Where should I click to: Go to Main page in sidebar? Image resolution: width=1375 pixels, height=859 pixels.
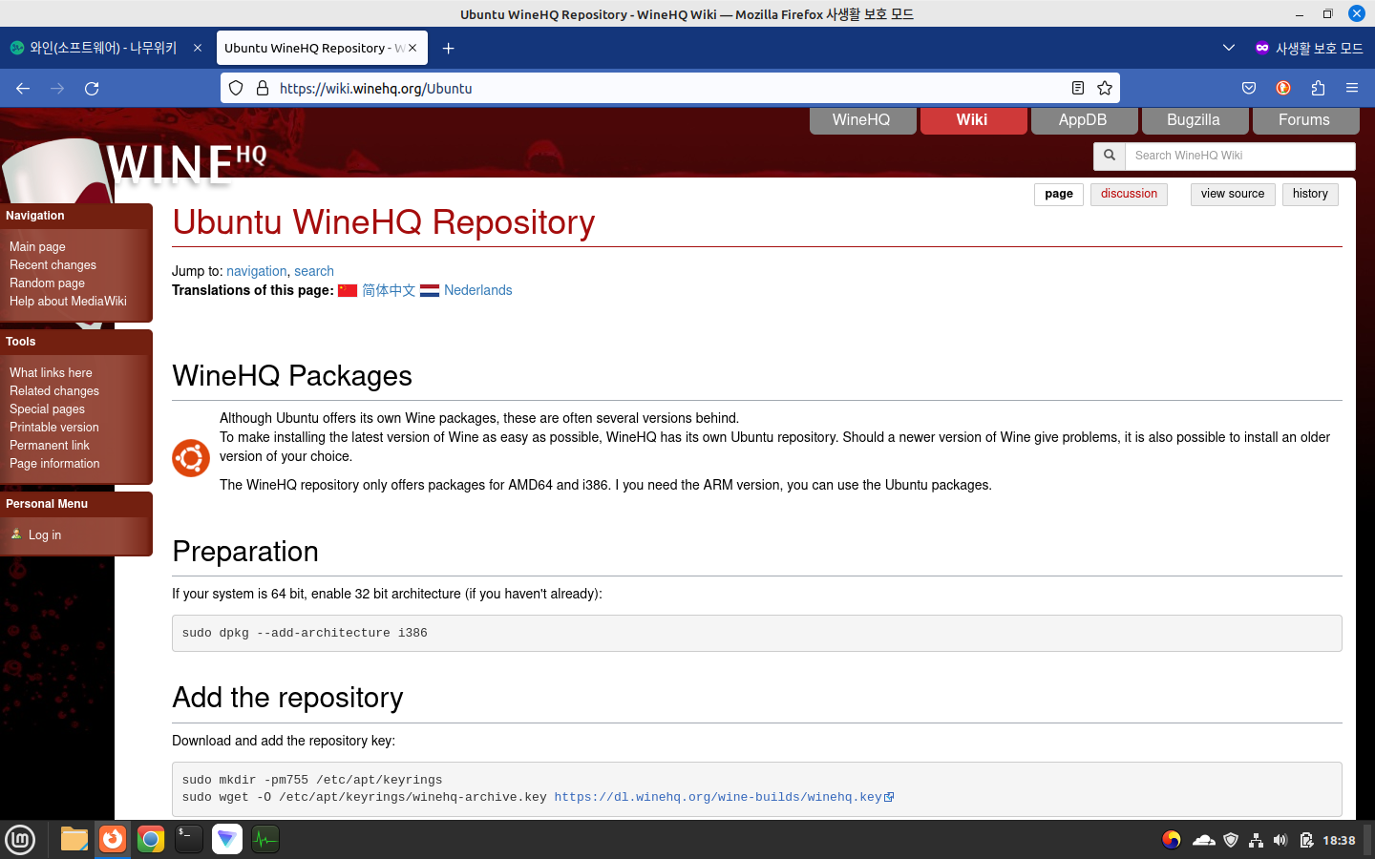pos(37,246)
